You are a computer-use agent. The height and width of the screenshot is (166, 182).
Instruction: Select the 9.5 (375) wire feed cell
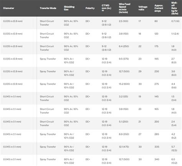coord(124,59)
